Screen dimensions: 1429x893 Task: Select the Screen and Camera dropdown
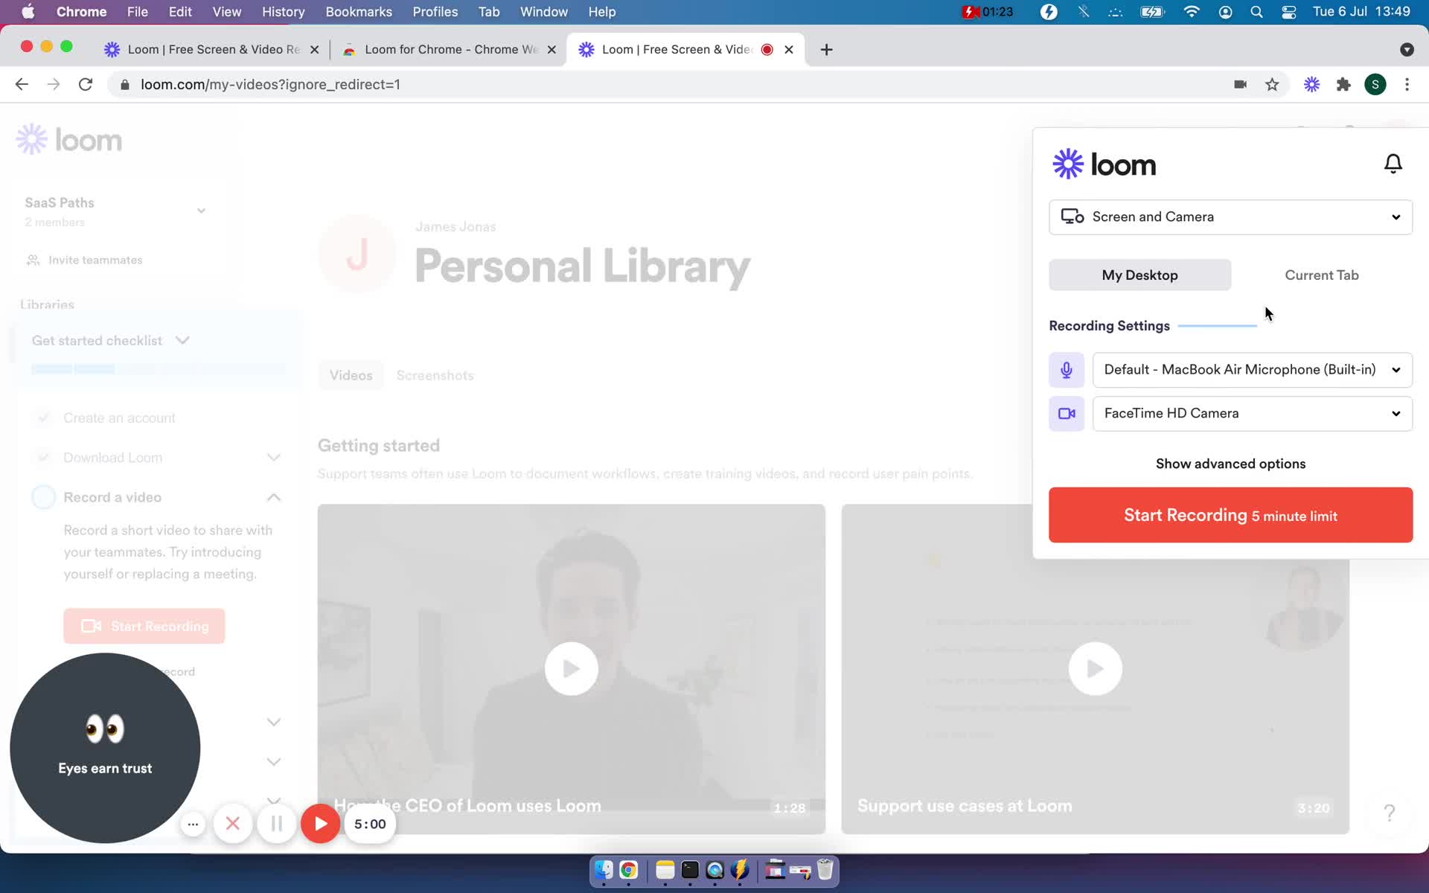(1232, 216)
